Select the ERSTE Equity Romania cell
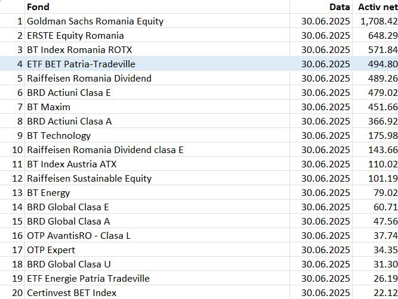 (x=157, y=35)
